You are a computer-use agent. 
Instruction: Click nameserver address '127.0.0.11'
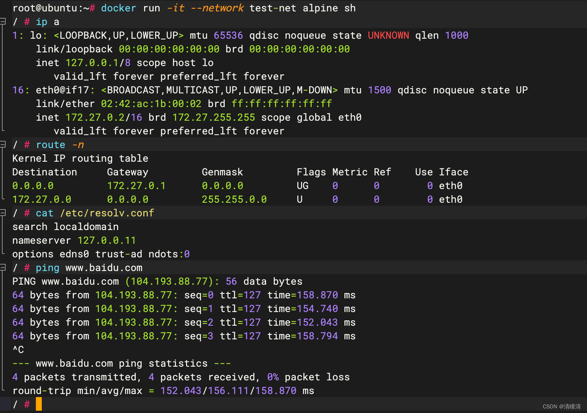point(106,240)
